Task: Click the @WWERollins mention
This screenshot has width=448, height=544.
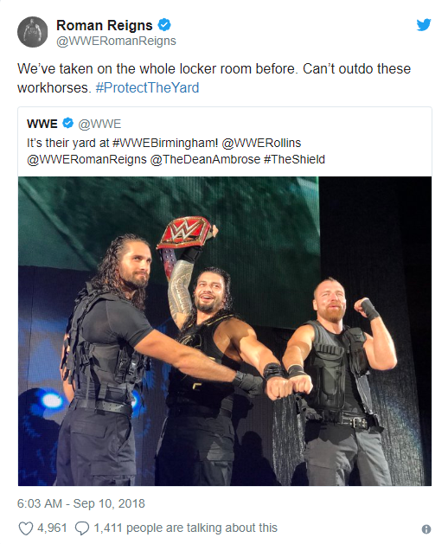Action: click(261, 143)
